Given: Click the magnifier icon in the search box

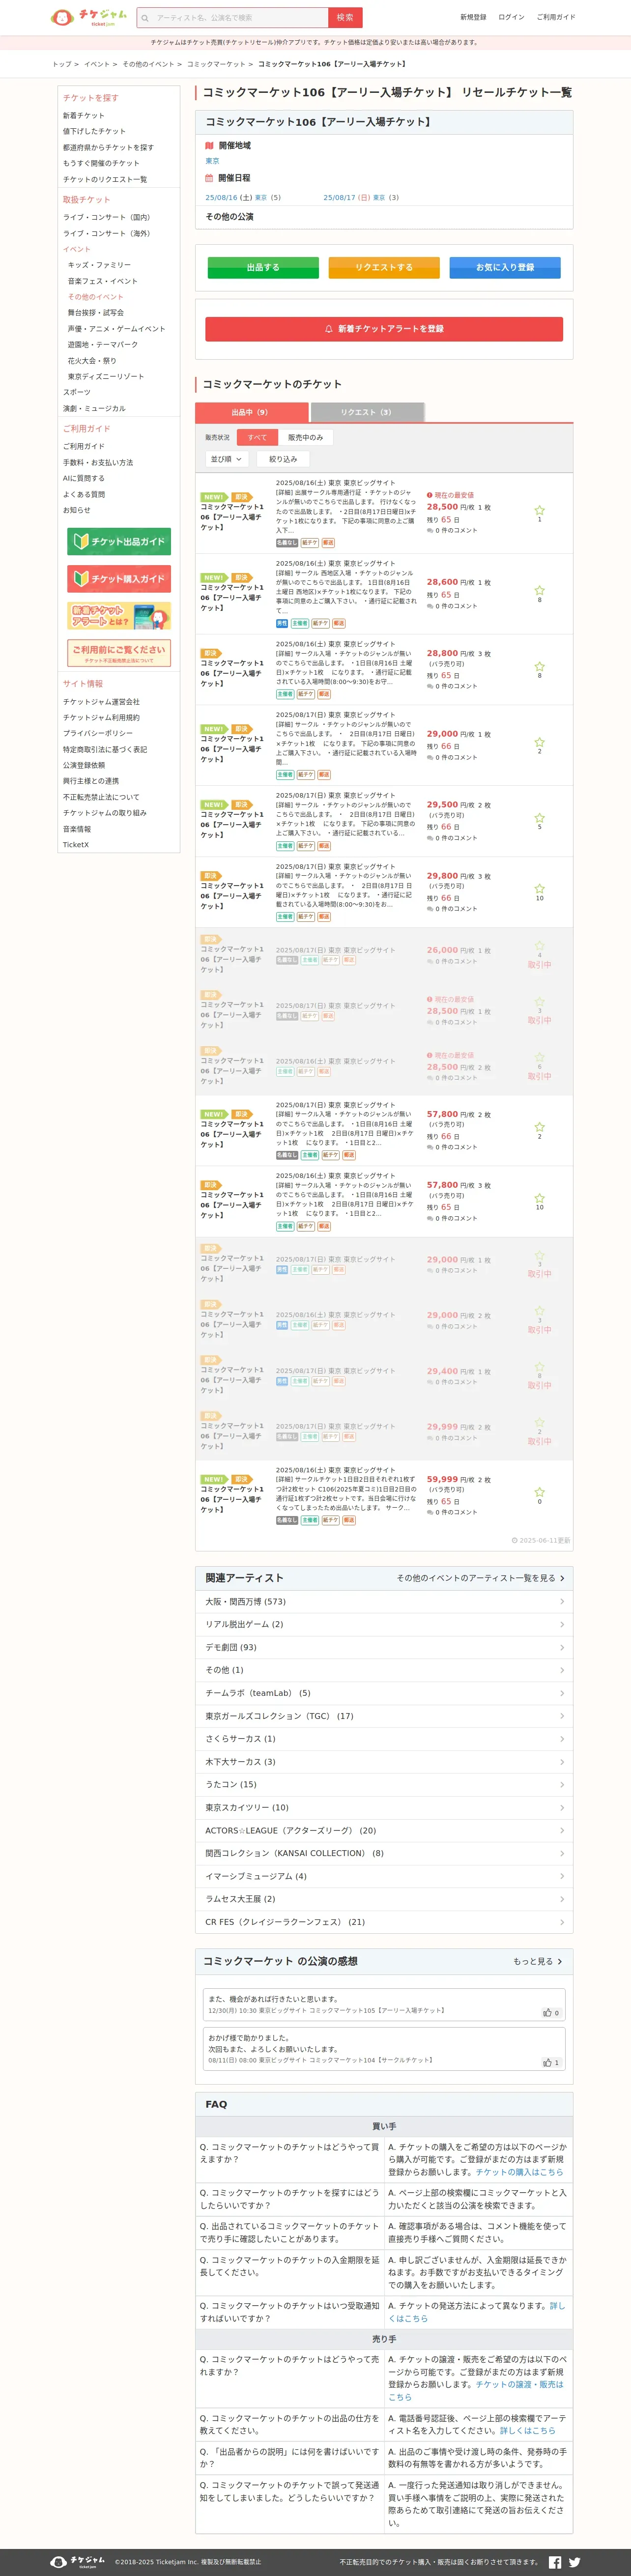Looking at the screenshot, I should pyautogui.click(x=146, y=18).
